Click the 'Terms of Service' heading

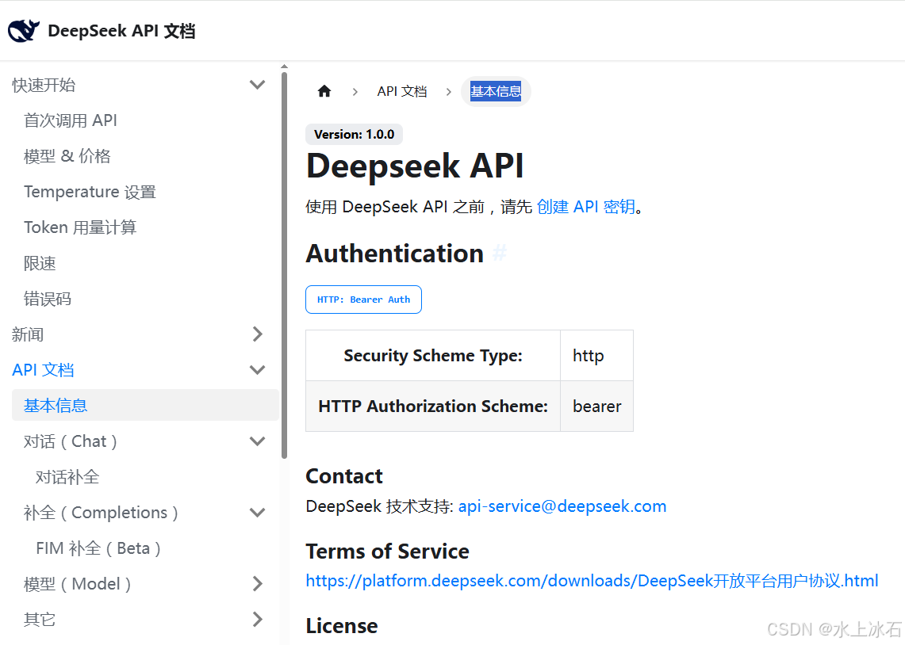coord(387,551)
